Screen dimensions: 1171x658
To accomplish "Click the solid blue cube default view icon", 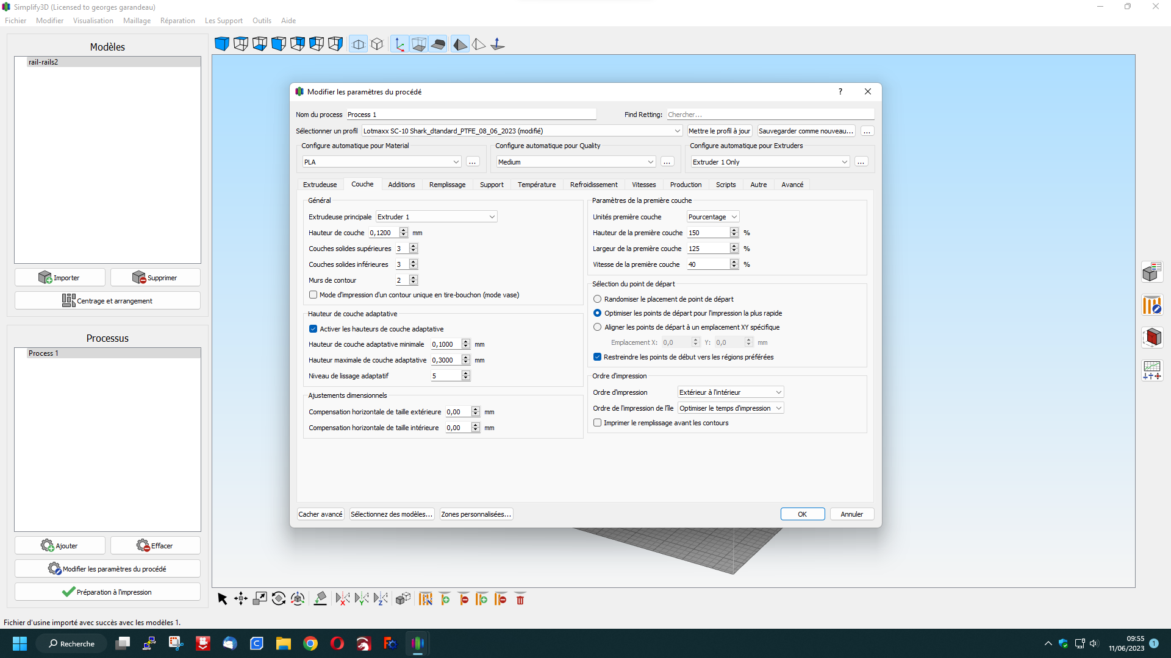I will (x=222, y=44).
